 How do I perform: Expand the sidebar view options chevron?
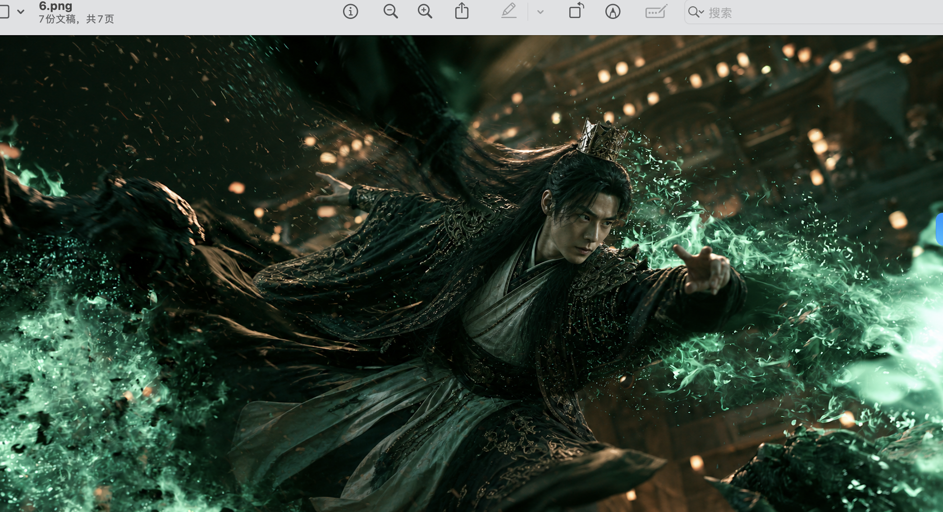pyautogui.click(x=21, y=12)
